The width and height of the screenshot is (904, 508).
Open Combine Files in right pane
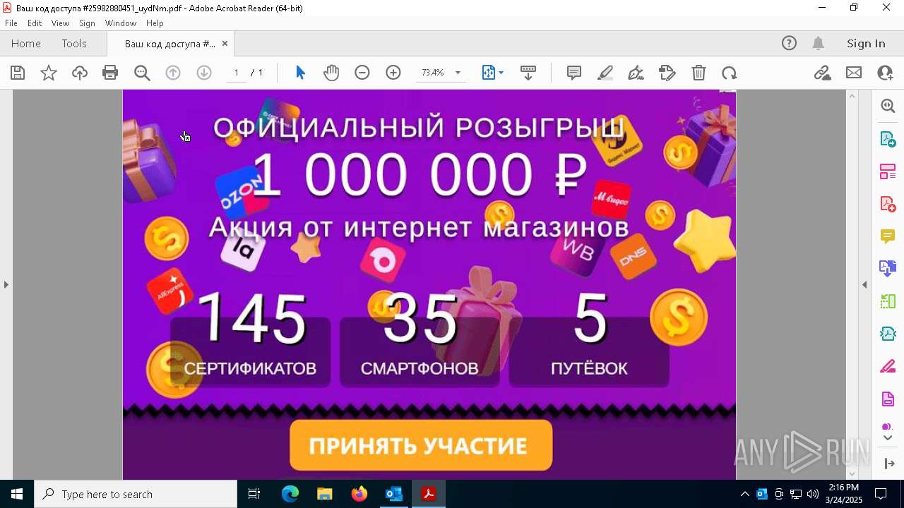click(x=888, y=268)
